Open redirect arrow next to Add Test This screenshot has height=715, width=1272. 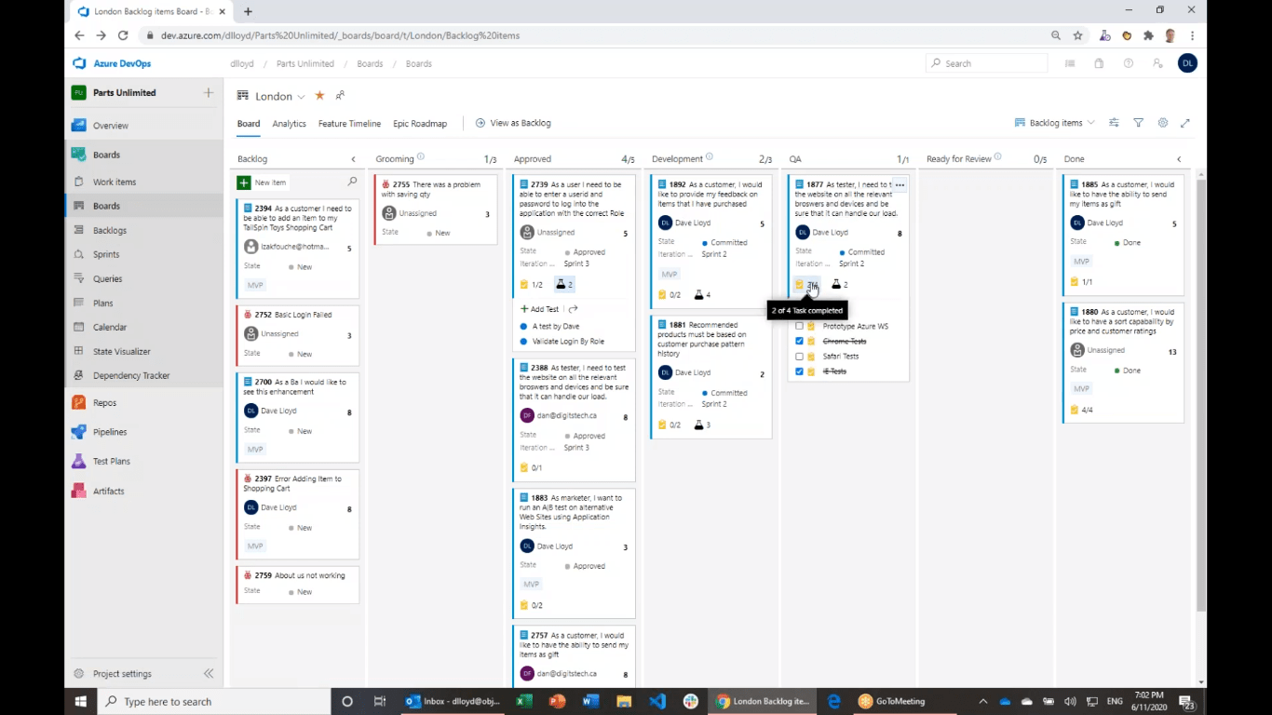click(574, 309)
